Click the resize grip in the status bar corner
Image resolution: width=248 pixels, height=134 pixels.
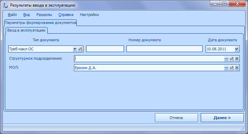tap(242, 129)
